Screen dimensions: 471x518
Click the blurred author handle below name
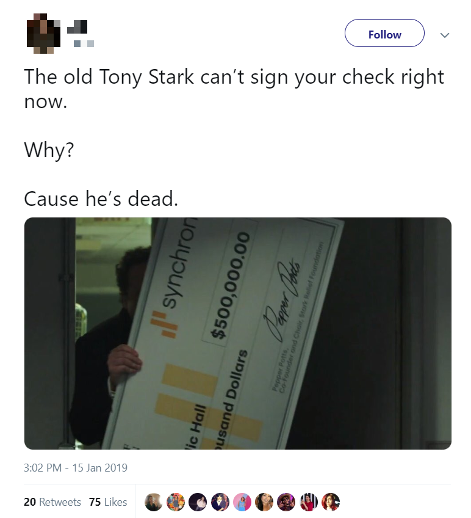[x=84, y=43]
